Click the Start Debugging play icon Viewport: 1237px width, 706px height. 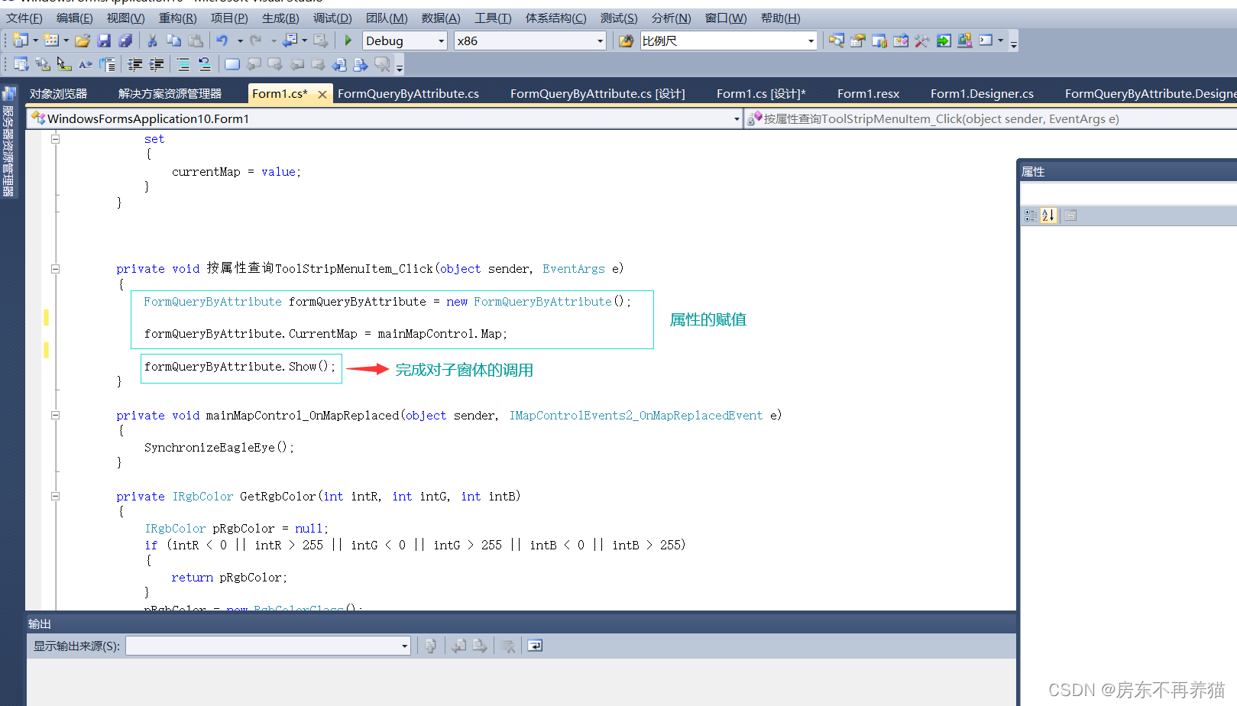click(x=348, y=40)
